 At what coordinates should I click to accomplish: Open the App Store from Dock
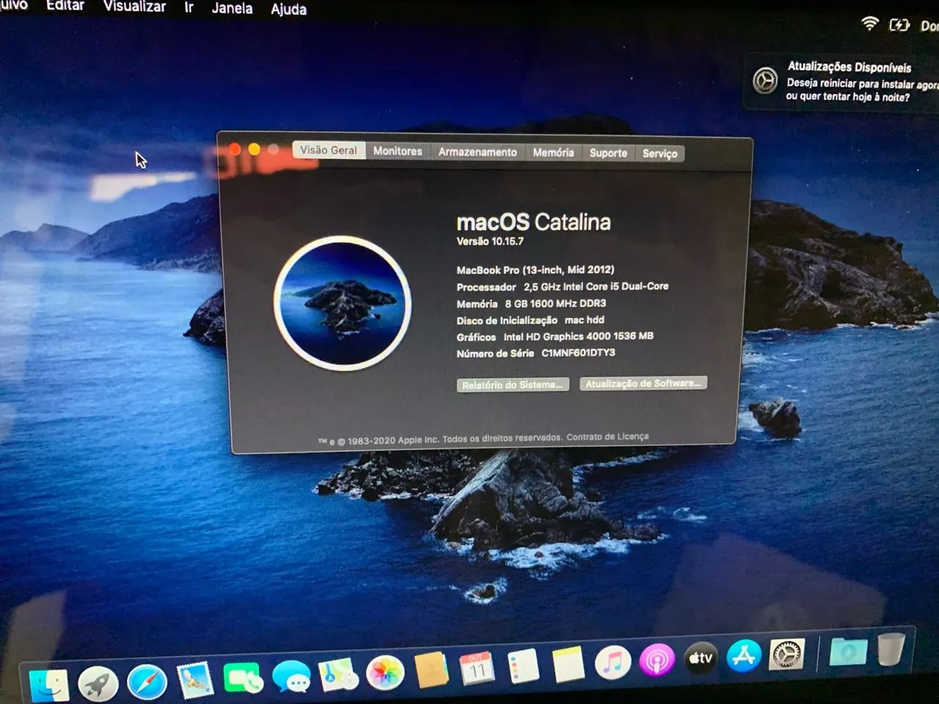pyautogui.click(x=744, y=656)
